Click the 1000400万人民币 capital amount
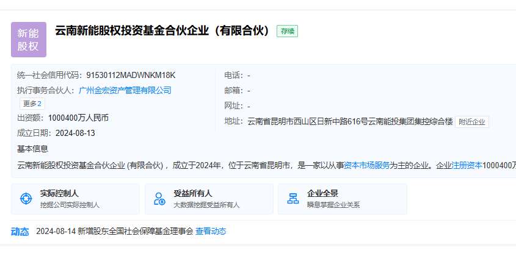516x256 pixels. click(x=78, y=118)
